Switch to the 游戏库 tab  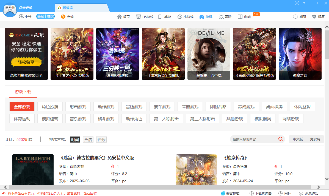point(82,8)
